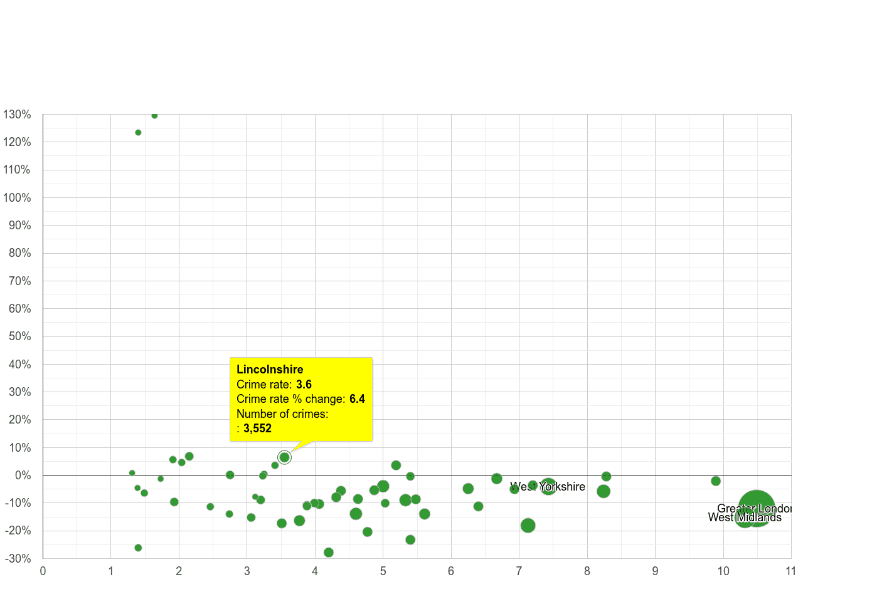Click the bubble at rate 6.25, -5%
872x614 pixels.
pos(468,489)
